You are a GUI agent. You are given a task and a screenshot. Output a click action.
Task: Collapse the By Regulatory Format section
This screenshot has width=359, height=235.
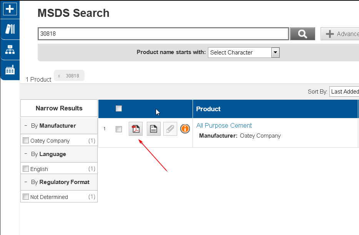point(26,182)
